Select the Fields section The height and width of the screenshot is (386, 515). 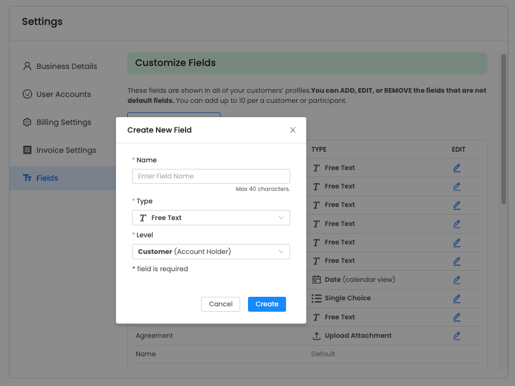coord(62,178)
